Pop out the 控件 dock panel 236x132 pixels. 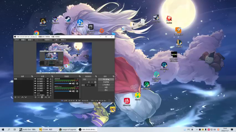(113, 76)
